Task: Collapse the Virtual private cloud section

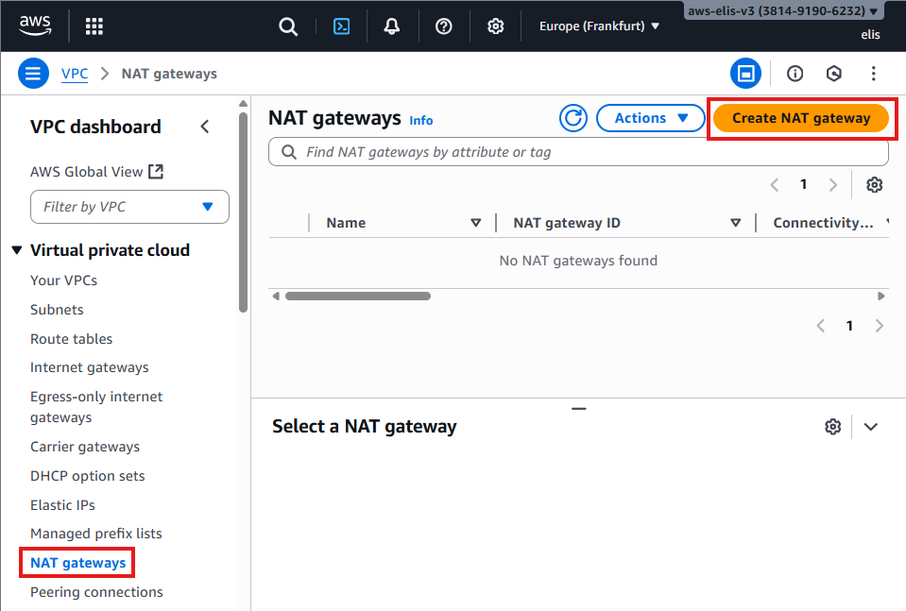Action: point(16,250)
